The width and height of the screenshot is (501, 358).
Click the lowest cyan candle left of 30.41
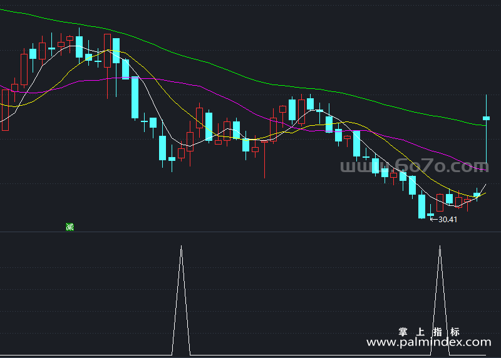pos(421,207)
